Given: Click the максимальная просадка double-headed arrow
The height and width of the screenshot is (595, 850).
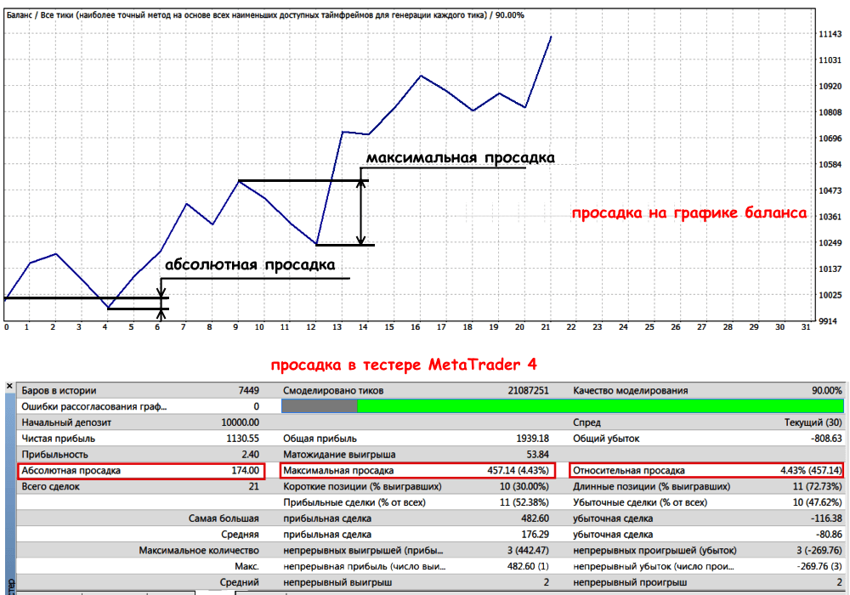Looking at the screenshot, I should (x=362, y=212).
